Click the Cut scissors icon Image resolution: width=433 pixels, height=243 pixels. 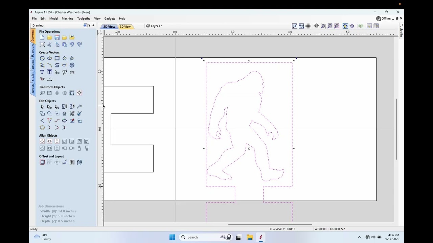click(x=49, y=44)
